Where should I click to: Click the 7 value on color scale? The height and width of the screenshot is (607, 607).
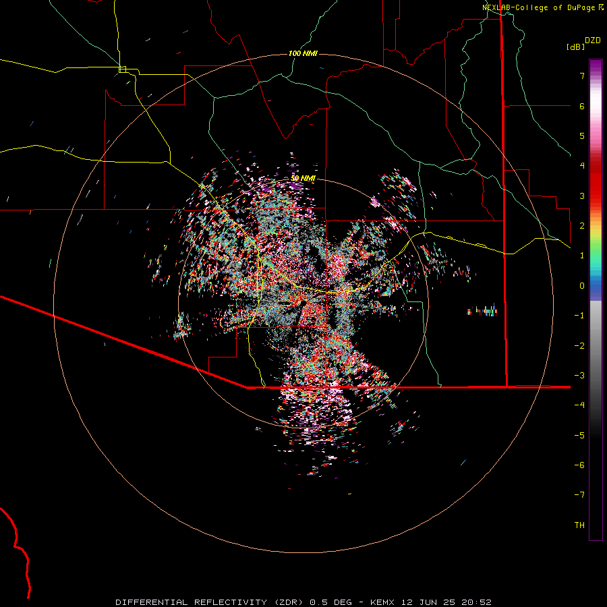582,76
